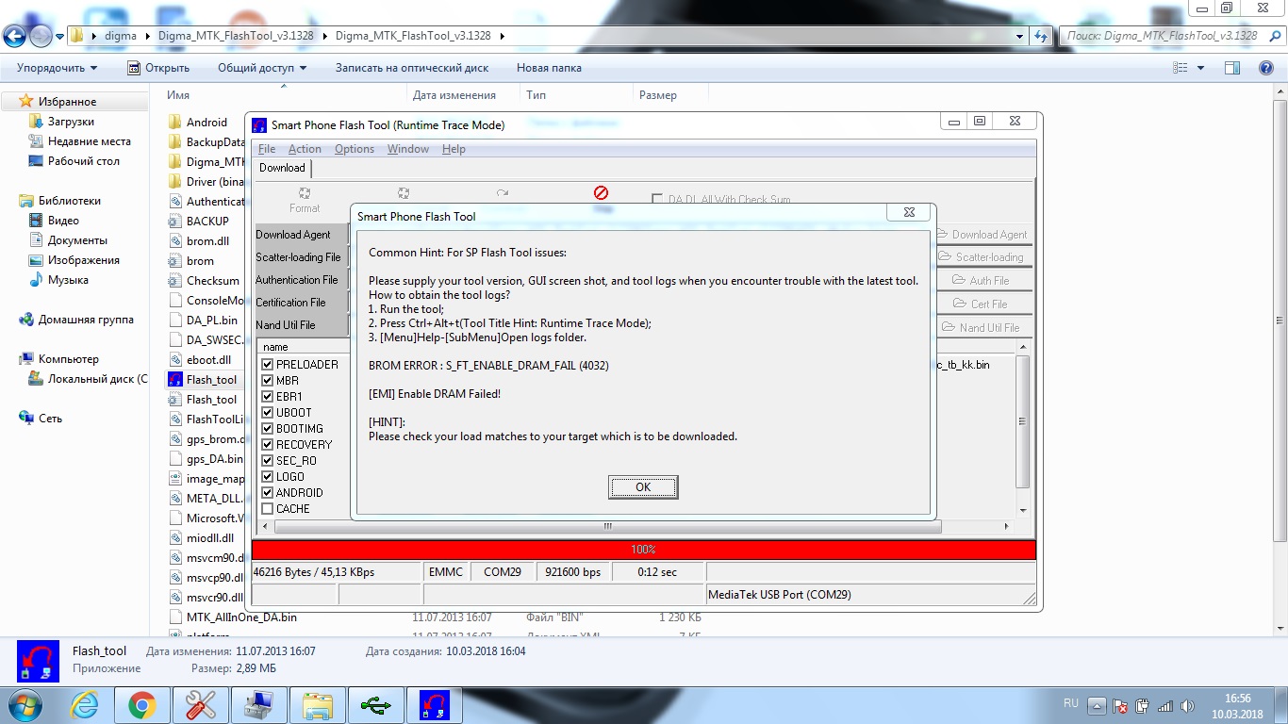Viewport: 1288px width, 724px height.
Task: Uncheck the PRELOADER partition checkbox
Action: pos(268,365)
